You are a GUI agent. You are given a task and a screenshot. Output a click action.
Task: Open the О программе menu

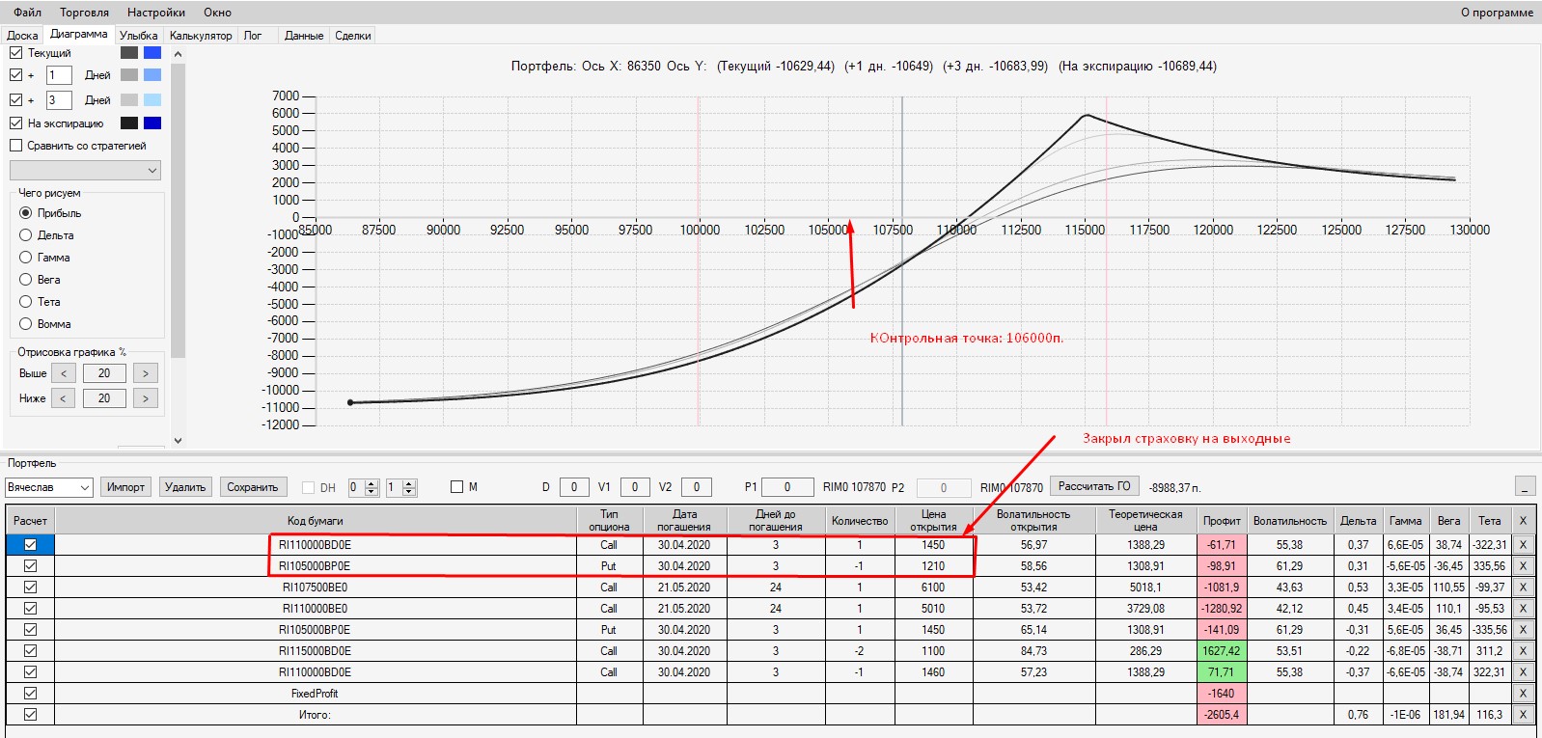1497,13
